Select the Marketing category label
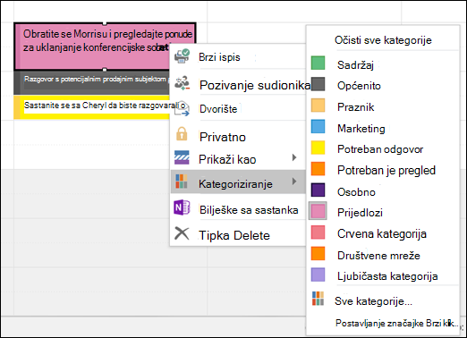467x338 pixels. [361, 129]
